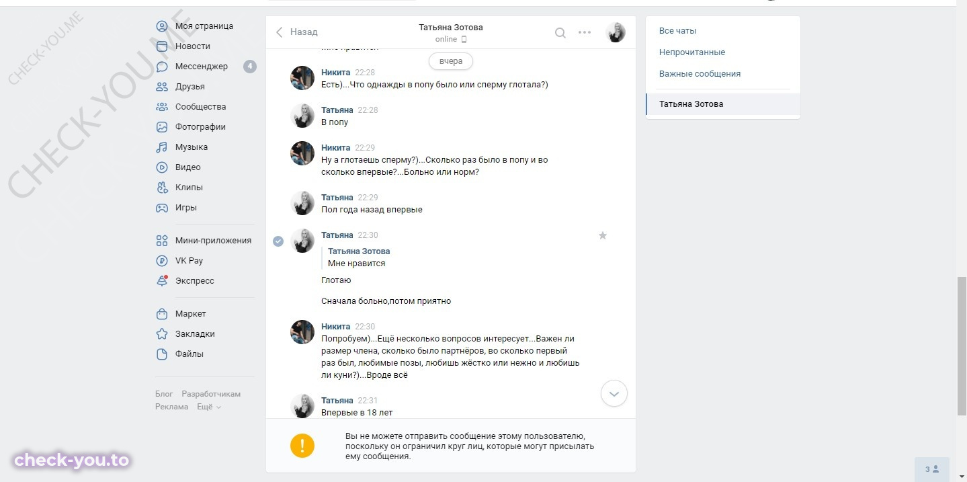Viewport: 967px width, 482px height.
Task: Open the Мини-приложения grid icon
Action: coord(162,241)
